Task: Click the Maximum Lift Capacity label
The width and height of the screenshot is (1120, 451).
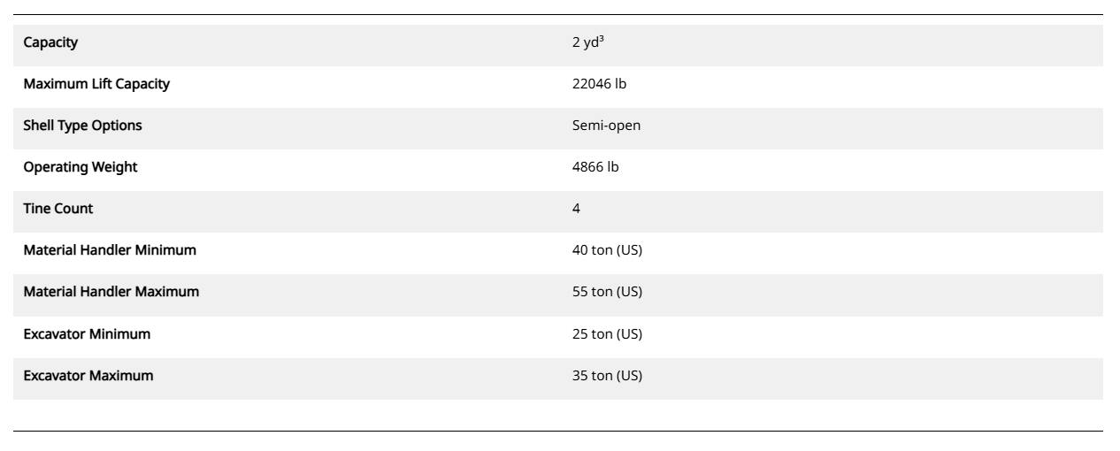Action: tap(96, 84)
